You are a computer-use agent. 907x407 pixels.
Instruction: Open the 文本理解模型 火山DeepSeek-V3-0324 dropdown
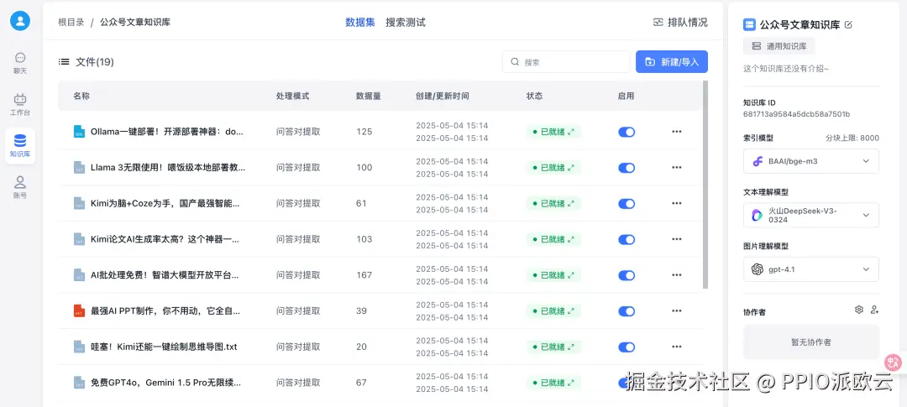[x=811, y=215]
